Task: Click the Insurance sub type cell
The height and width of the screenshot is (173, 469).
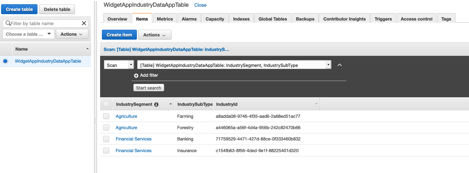Action: click(x=187, y=151)
